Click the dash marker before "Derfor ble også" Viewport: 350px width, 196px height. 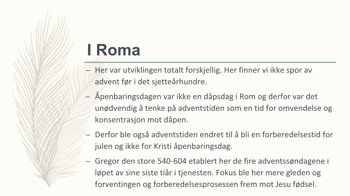click(88, 135)
